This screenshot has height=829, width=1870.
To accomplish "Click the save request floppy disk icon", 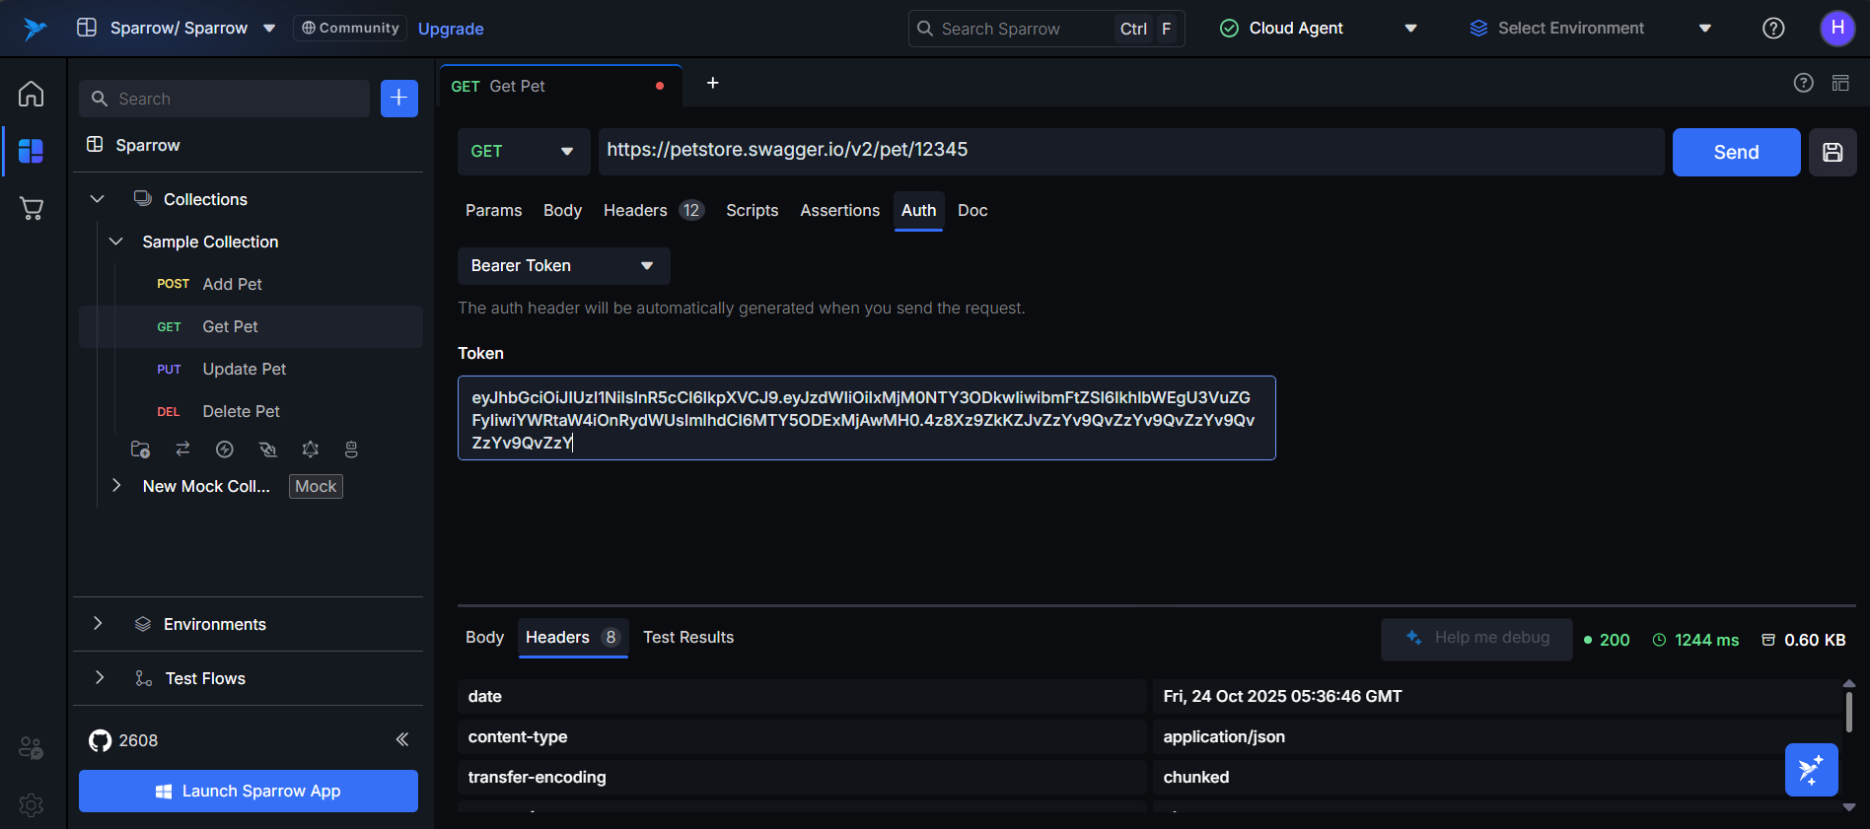I will coord(1833,152).
